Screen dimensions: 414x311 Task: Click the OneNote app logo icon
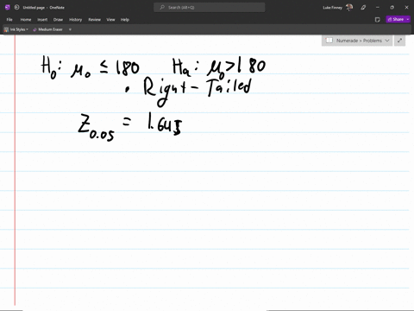point(8,8)
